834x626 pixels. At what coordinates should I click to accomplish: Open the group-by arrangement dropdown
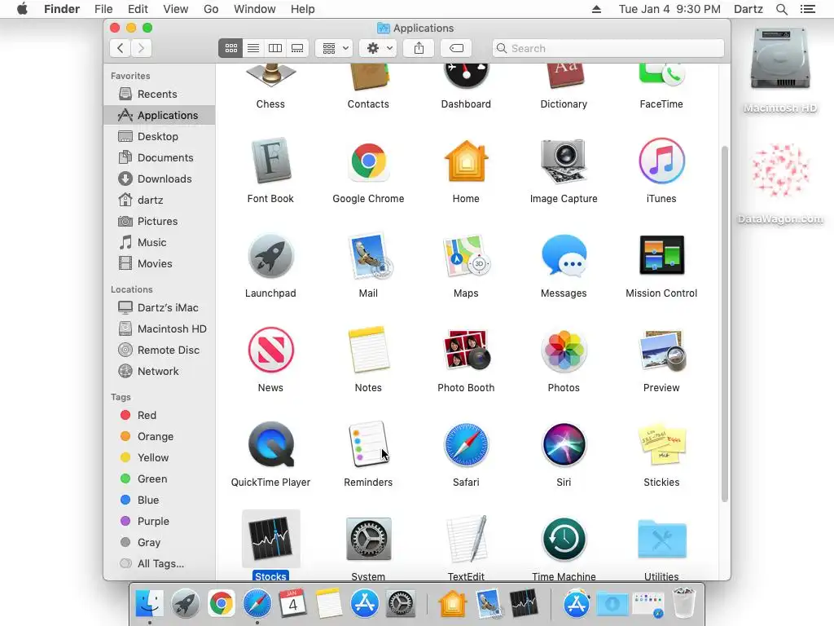click(334, 48)
